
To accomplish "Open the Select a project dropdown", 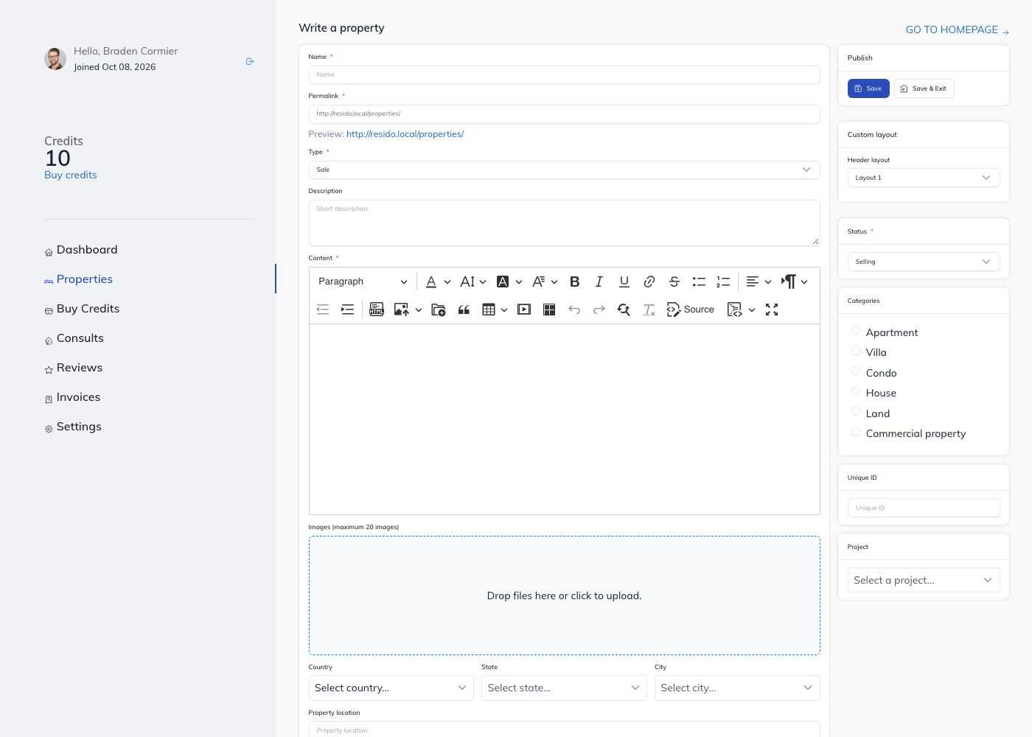I will 924,580.
